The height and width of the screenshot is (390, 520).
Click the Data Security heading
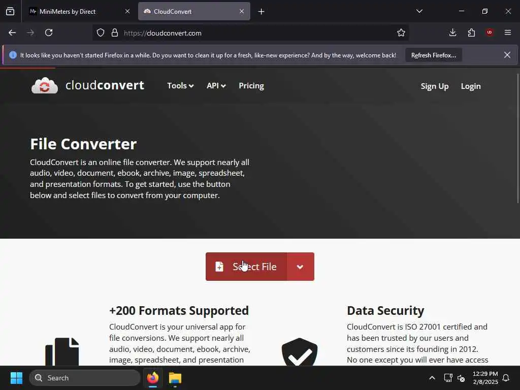coord(385,310)
